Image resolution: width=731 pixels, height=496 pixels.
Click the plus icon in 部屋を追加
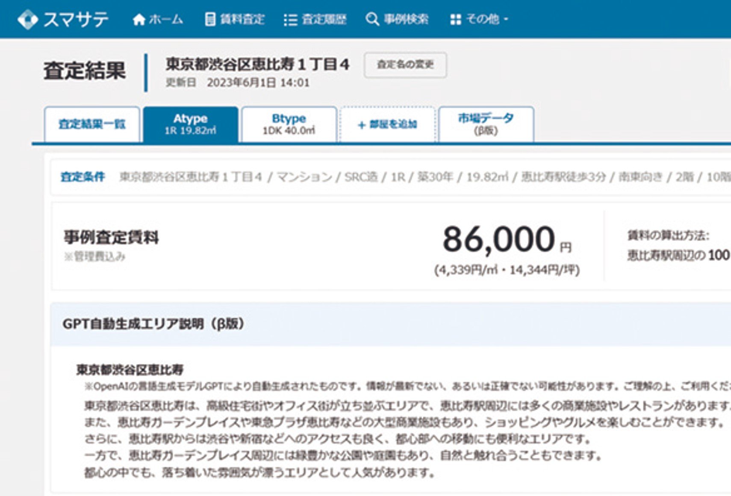coord(362,125)
